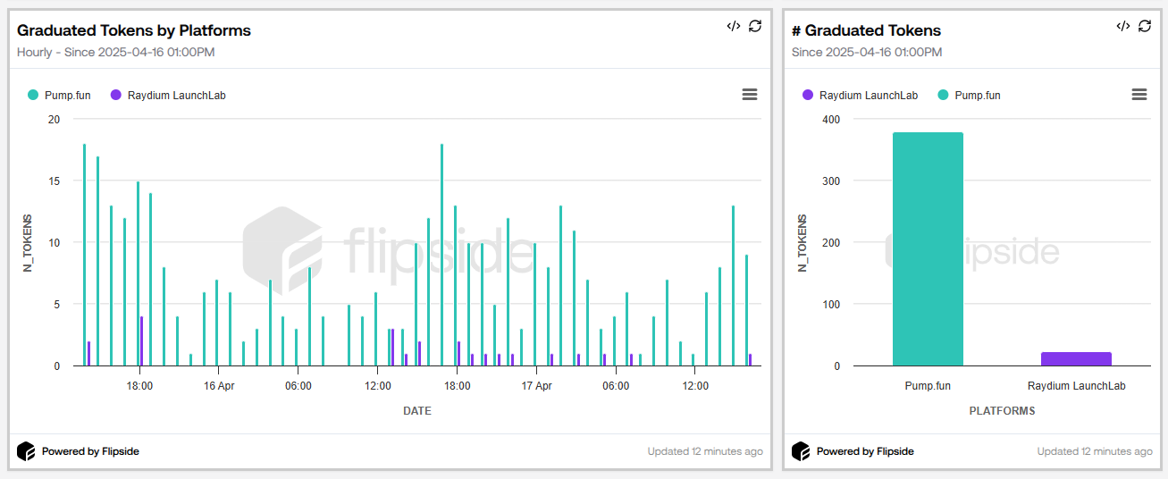Click Powered by Flipside link under hourly chart
Image resolution: width=1168 pixels, height=479 pixels.
pos(90,451)
